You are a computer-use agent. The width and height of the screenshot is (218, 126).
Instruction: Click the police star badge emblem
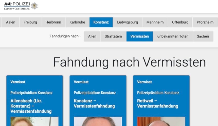pyautogui.click(x=34, y=6)
